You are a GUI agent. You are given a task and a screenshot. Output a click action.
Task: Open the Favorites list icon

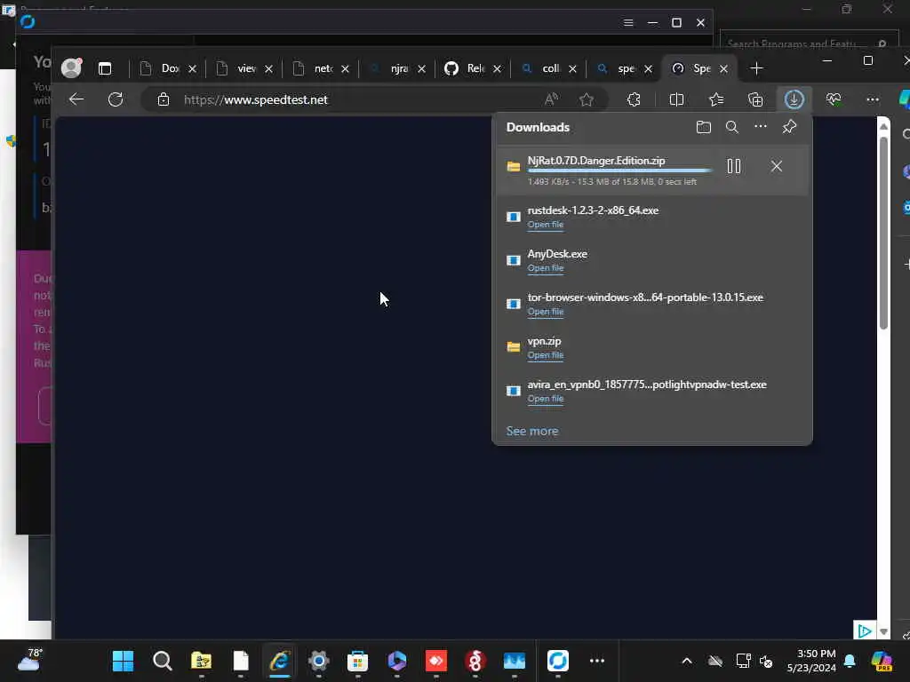coord(716,99)
